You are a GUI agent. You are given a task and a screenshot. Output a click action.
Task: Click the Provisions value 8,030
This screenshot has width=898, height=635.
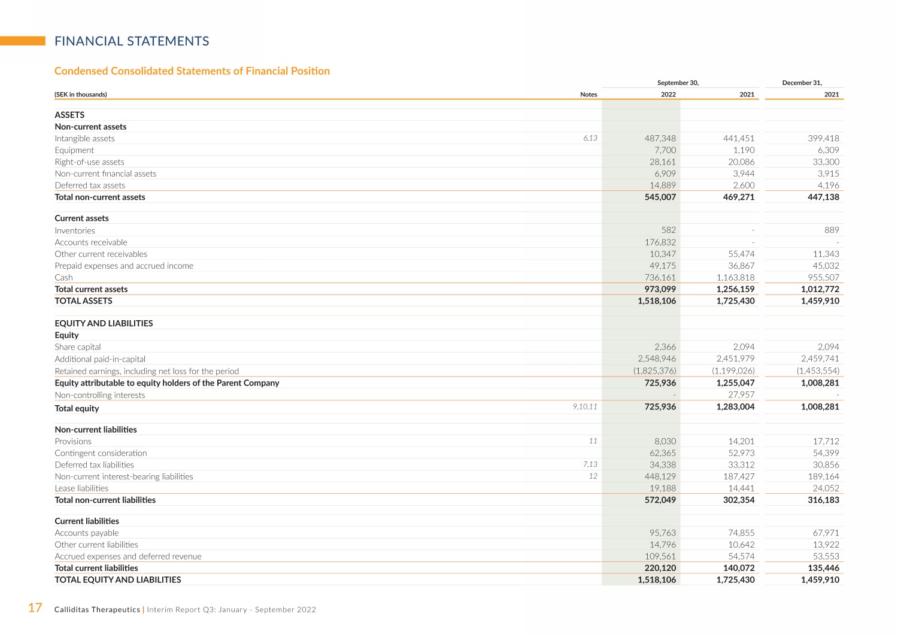(x=665, y=441)
